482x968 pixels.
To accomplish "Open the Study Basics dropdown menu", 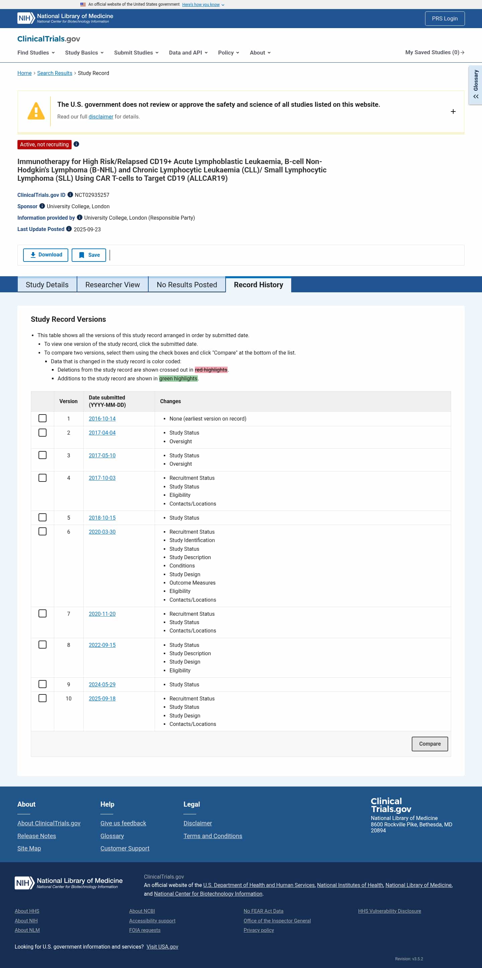I will click(x=84, y=53).
